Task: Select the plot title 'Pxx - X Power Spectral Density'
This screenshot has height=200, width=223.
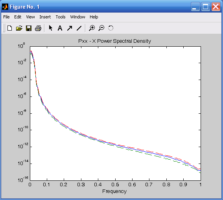Action: click(x=114, y=41)
